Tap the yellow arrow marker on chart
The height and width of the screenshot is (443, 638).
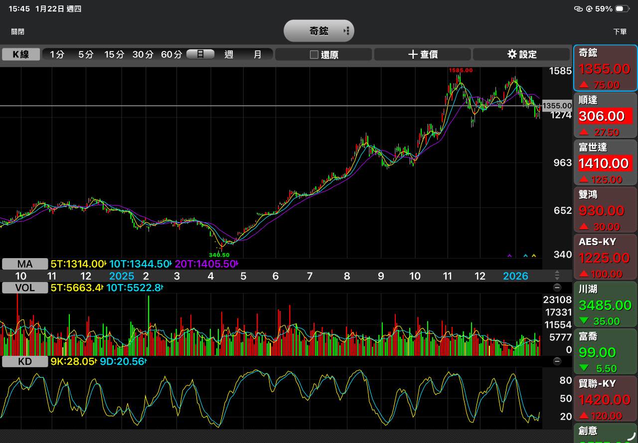tap(534, 256)
